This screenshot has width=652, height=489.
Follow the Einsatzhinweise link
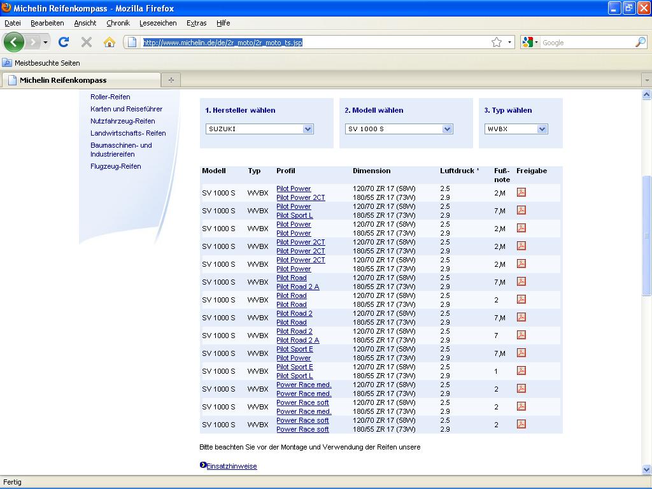click(x=232, y=466)
